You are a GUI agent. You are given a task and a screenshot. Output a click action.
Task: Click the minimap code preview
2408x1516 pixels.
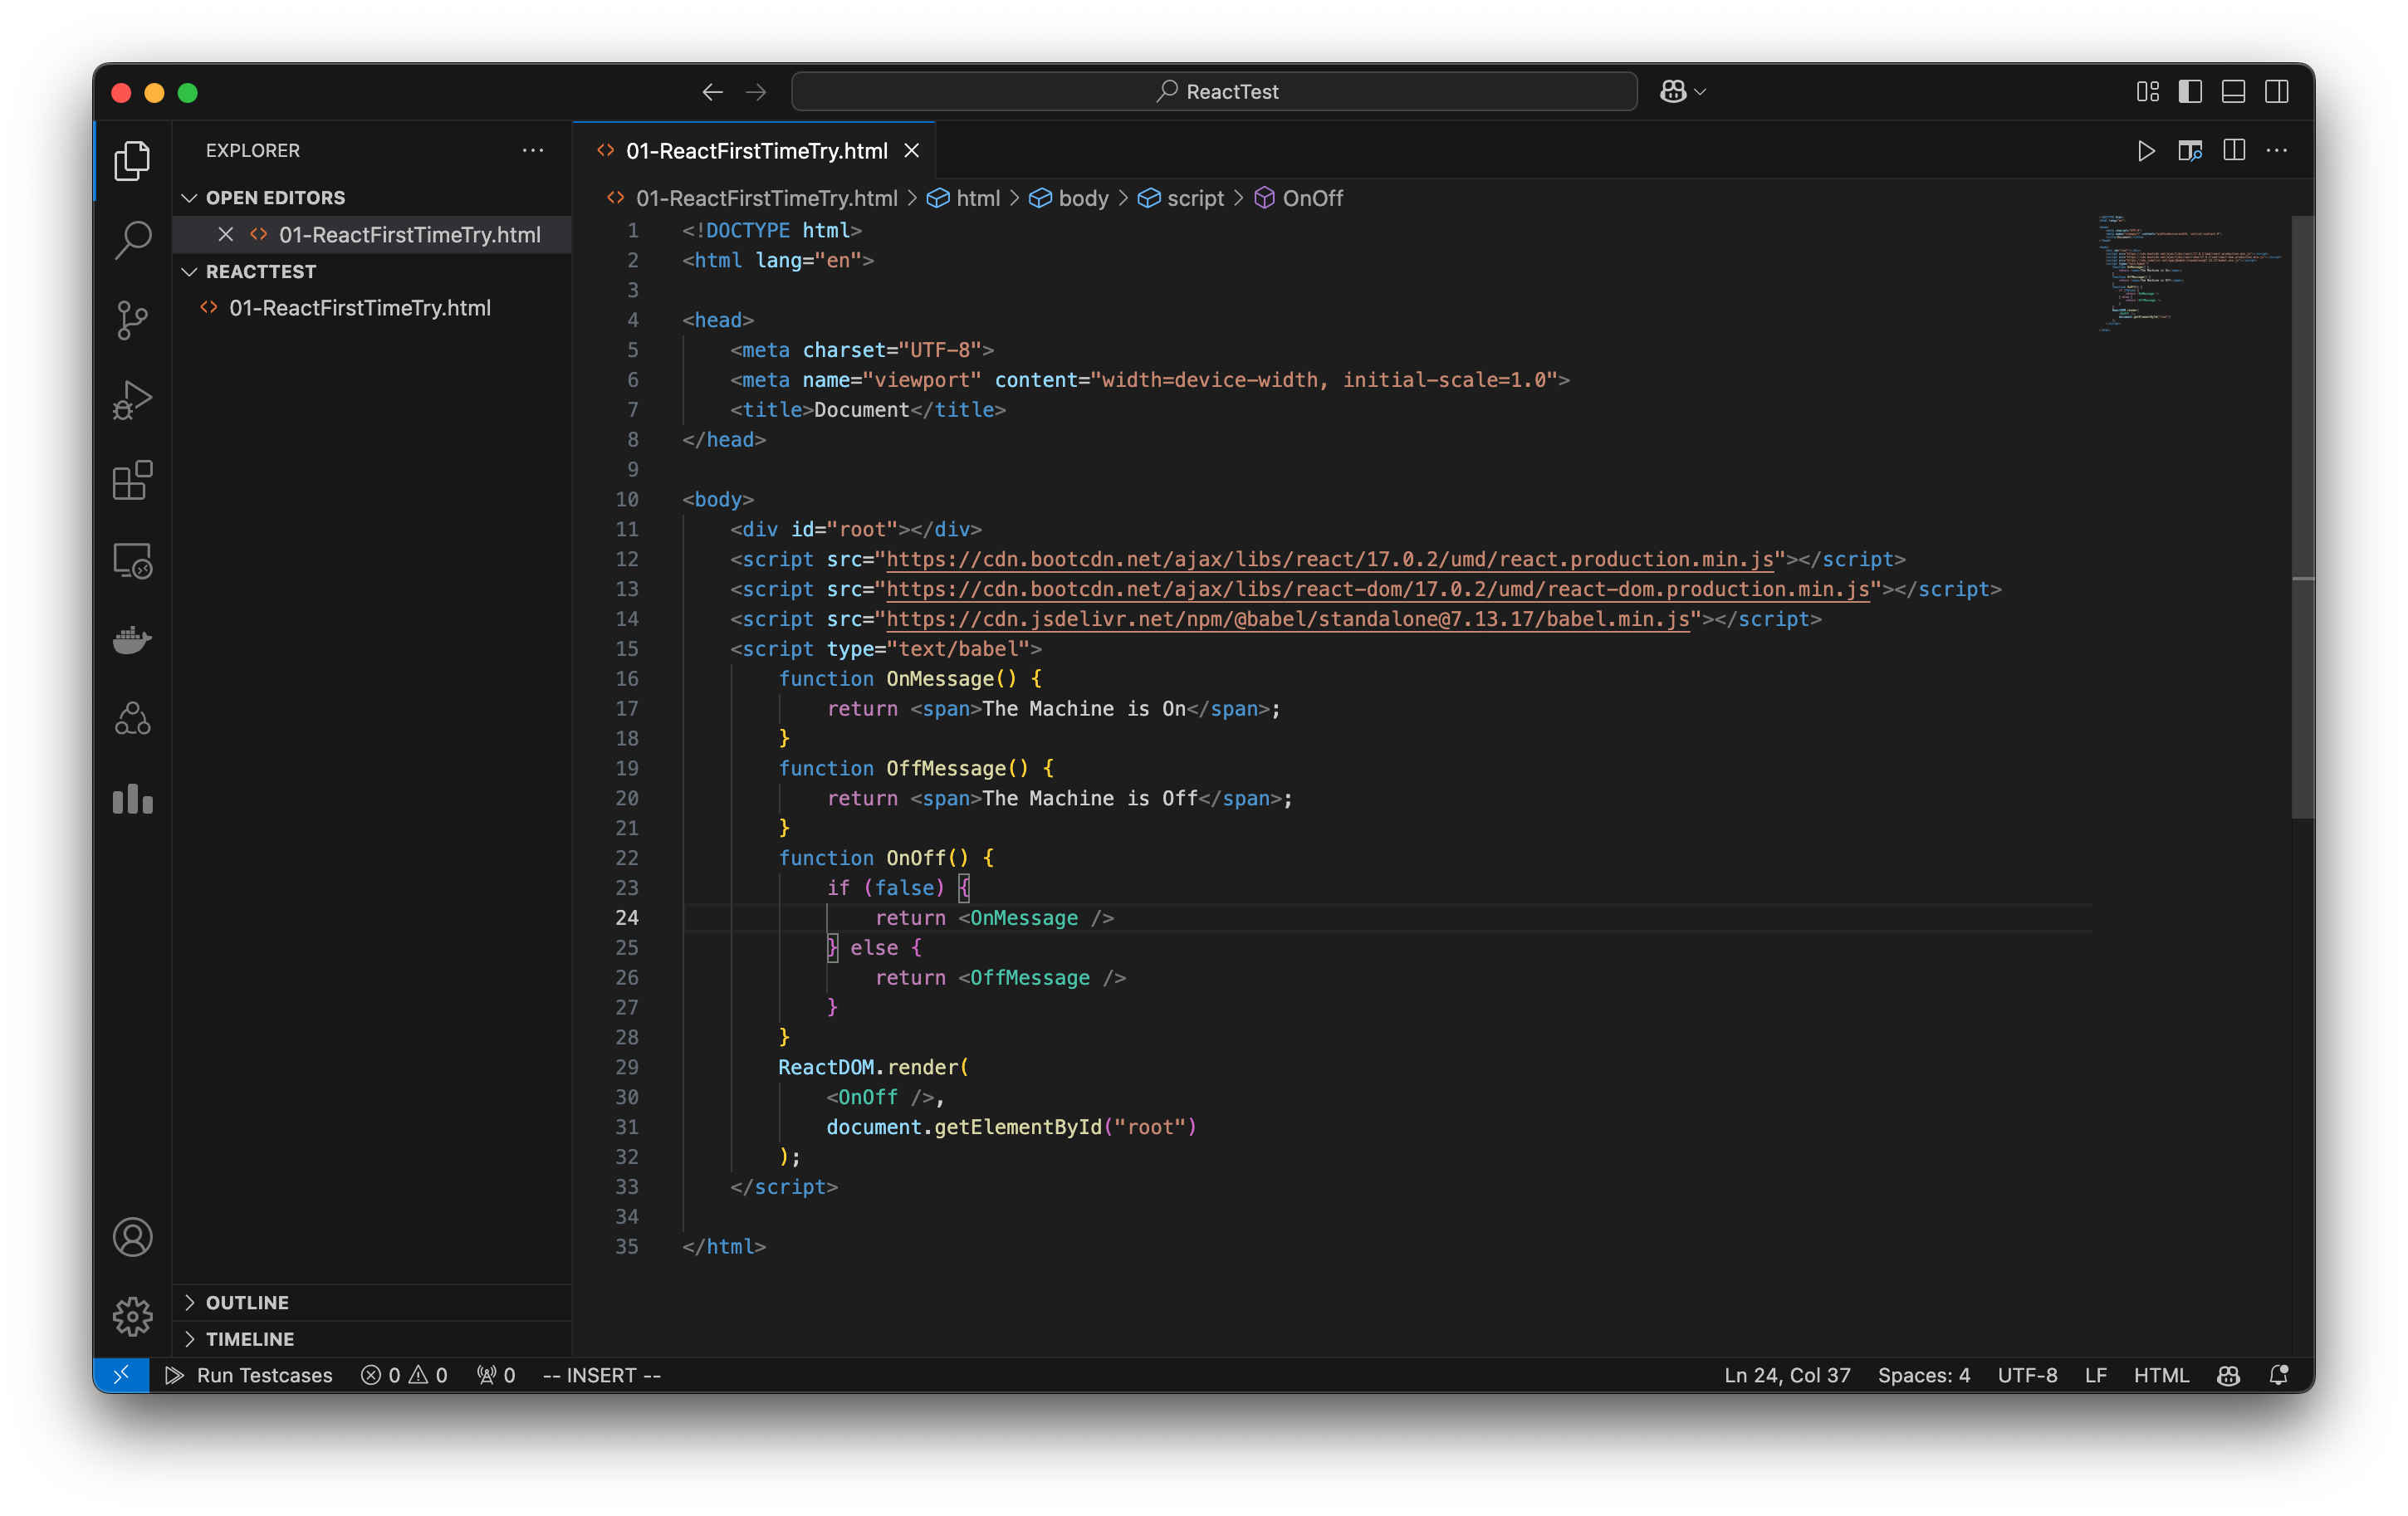(x=2188, y=272)
